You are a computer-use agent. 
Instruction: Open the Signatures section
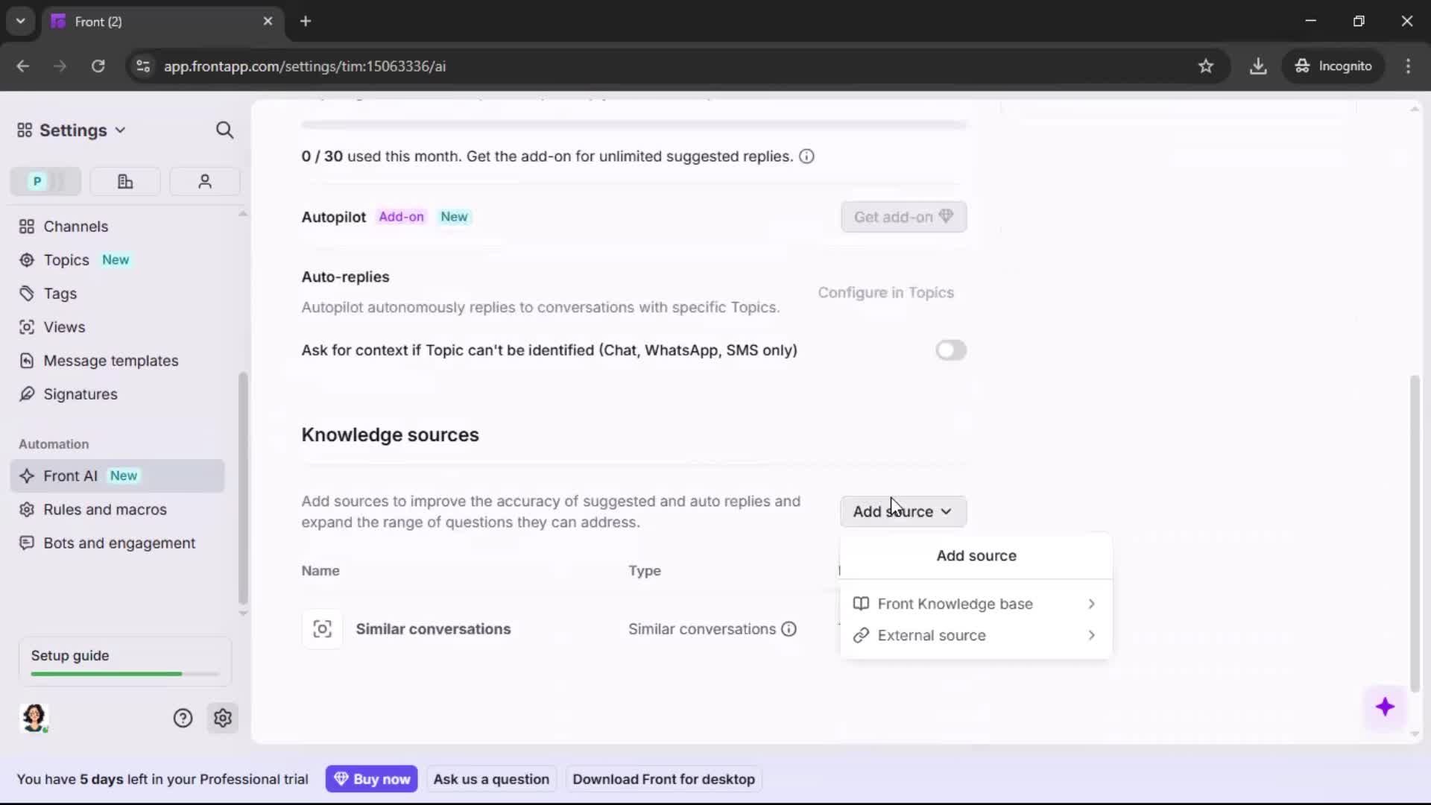click(80, 394)
